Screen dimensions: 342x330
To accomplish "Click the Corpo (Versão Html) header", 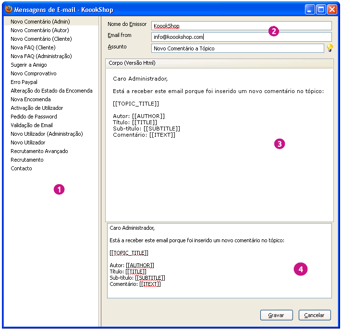I will [220, 63].
